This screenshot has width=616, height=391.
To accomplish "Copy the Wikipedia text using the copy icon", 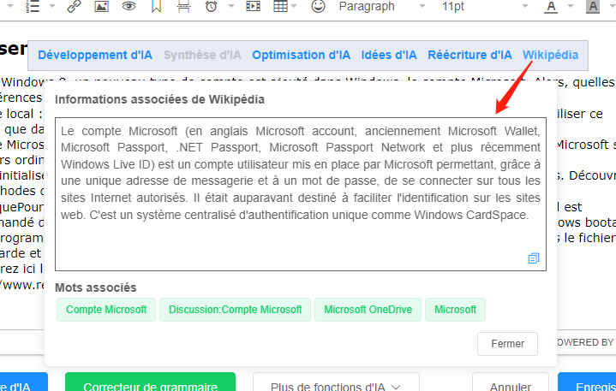I will [x=534, y=258].
